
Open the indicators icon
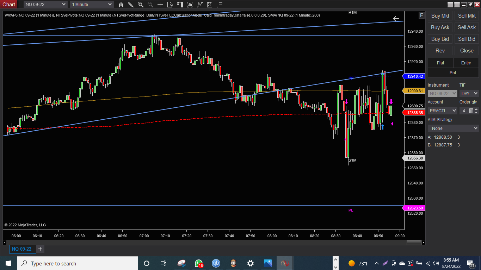point(200,5)
